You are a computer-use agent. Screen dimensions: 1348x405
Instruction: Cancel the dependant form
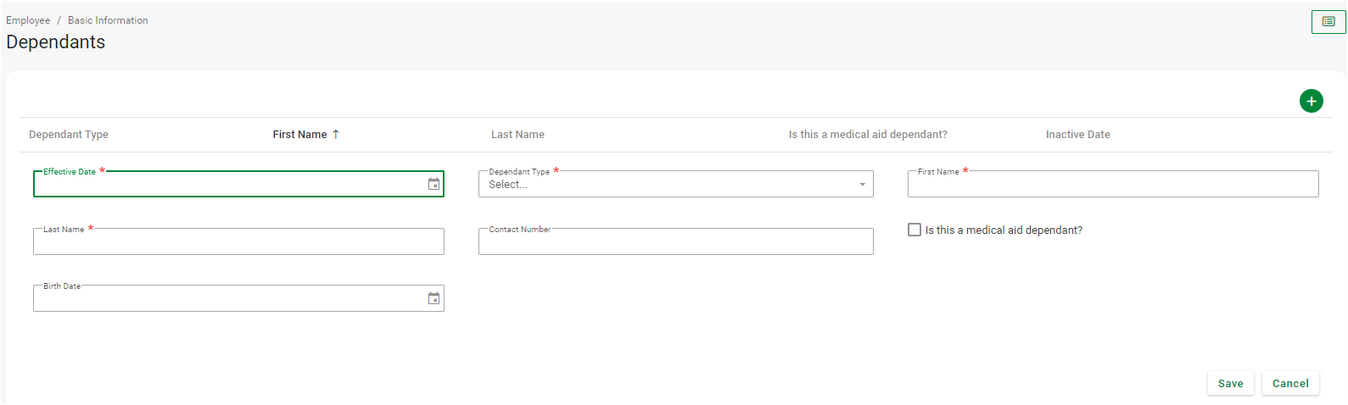[x=1289, y=383]
